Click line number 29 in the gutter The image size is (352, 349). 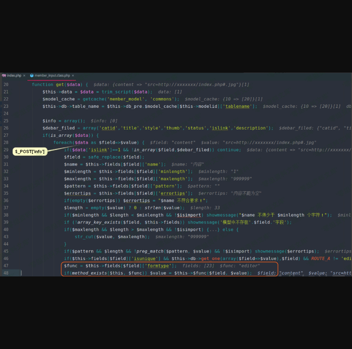click(6, 150)
